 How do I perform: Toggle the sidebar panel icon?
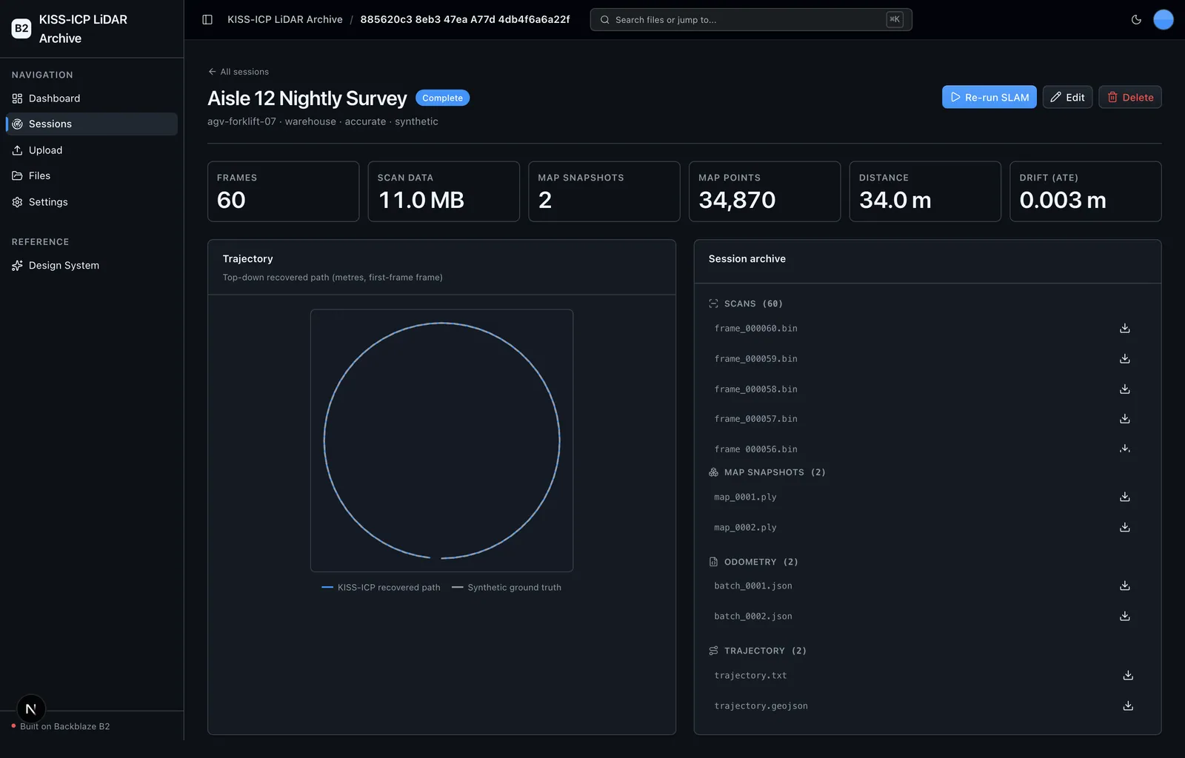click(x=207, y=19)
